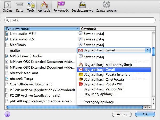Click the audio icon next to MPEG Layer 3 Audio
The width and height of the screenshot is (160, 120).
point(7,56)
